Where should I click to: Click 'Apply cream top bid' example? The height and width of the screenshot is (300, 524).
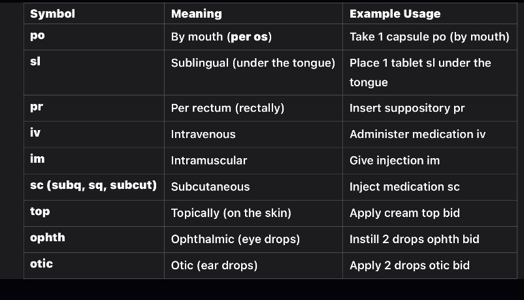[x=404, y=212]
